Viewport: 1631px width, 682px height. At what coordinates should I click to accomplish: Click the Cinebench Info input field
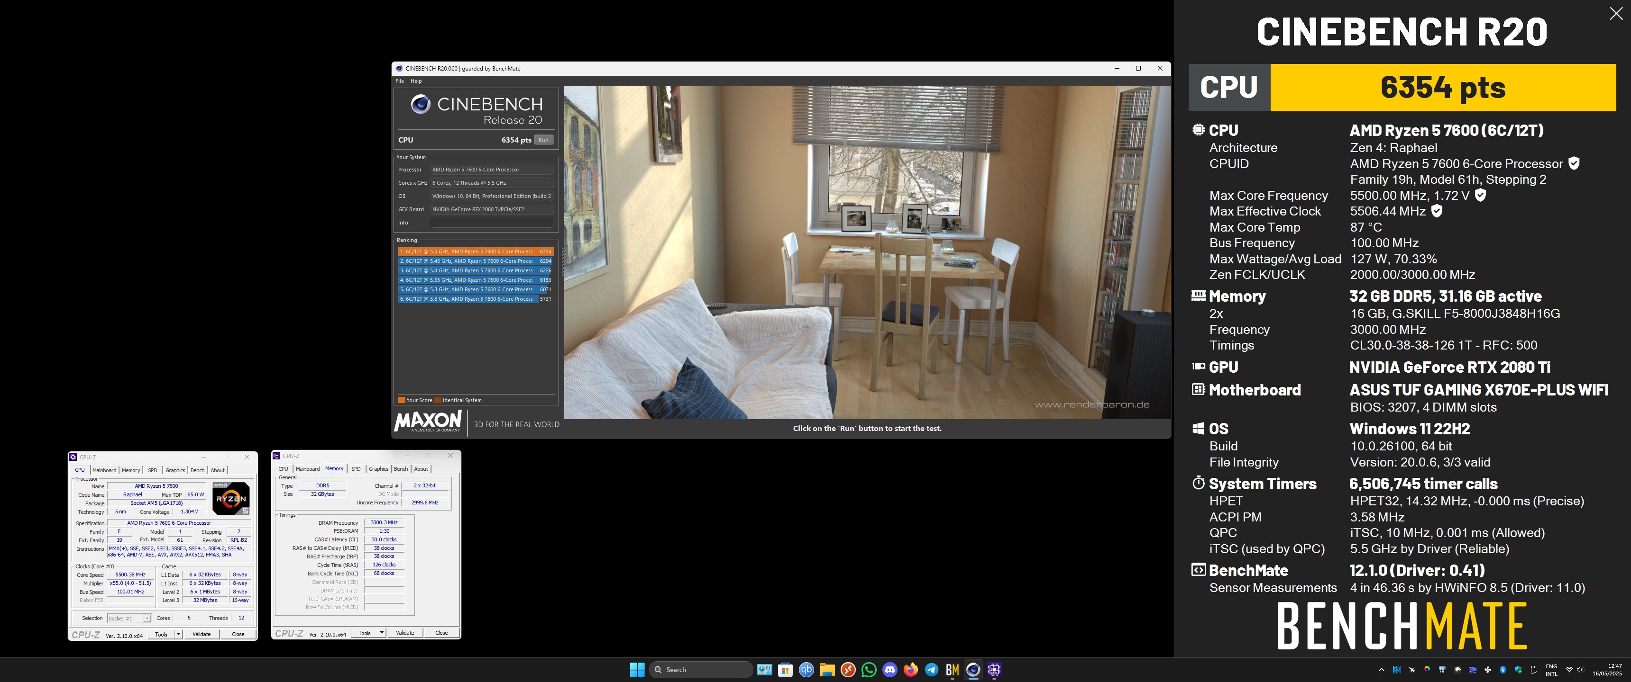(491, 223)
